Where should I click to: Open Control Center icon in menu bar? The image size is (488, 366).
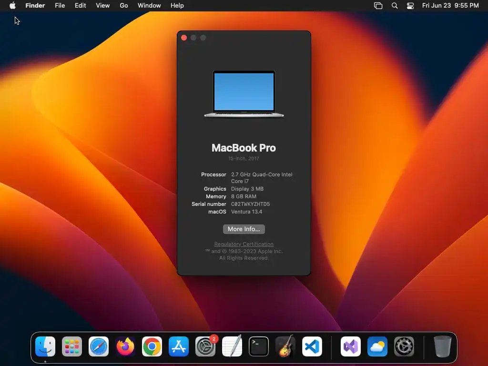[410, 6]
